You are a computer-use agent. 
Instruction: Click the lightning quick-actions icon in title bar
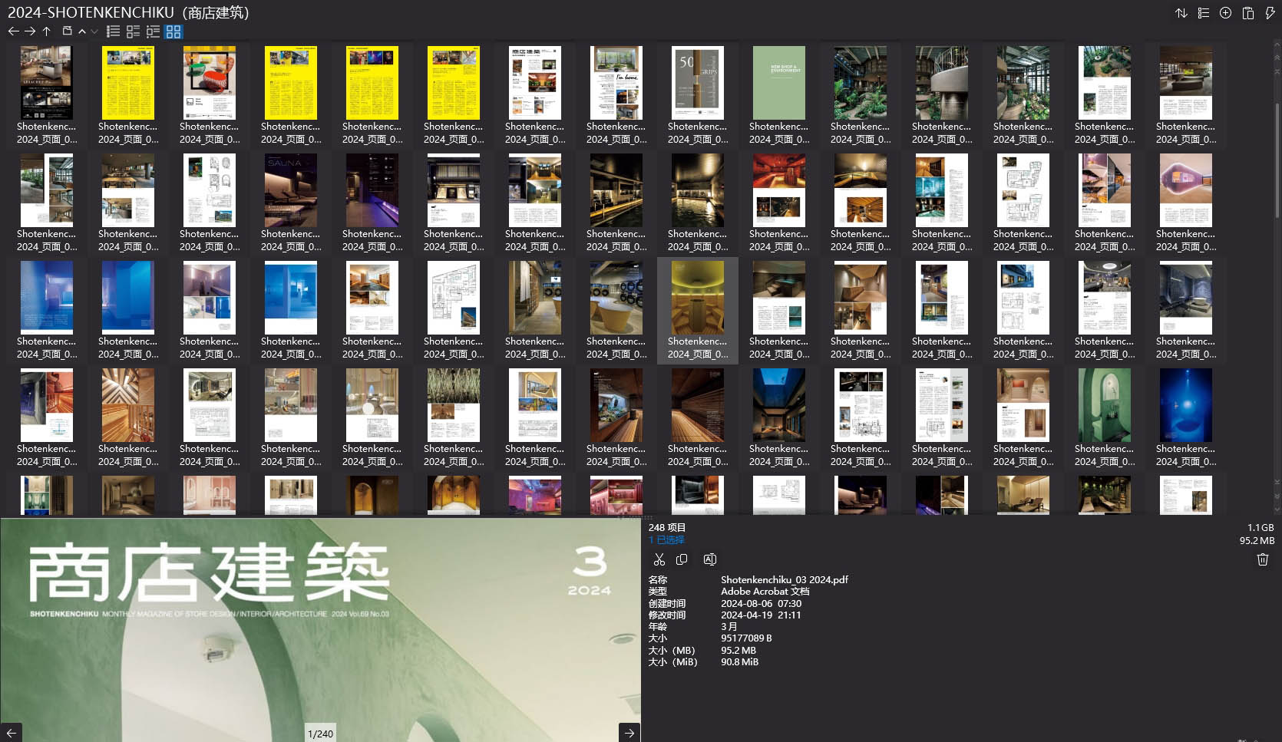(1268, 13)
